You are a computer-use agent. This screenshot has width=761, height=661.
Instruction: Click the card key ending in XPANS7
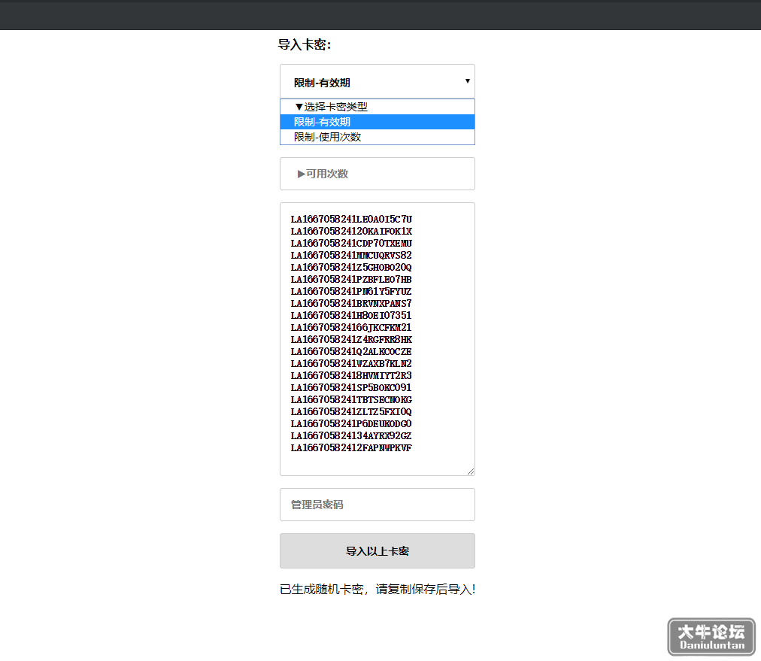(351, 304)
